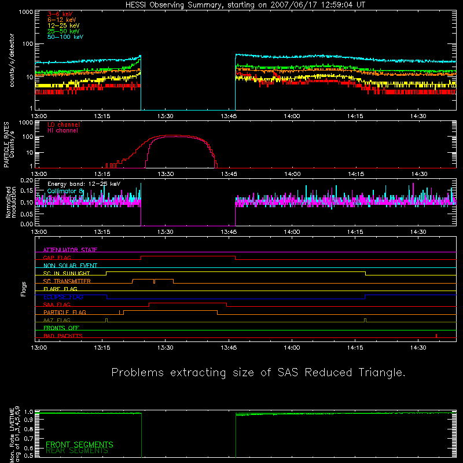Click the 0.5 tick on the livetime axis

[x=28, y=455]
